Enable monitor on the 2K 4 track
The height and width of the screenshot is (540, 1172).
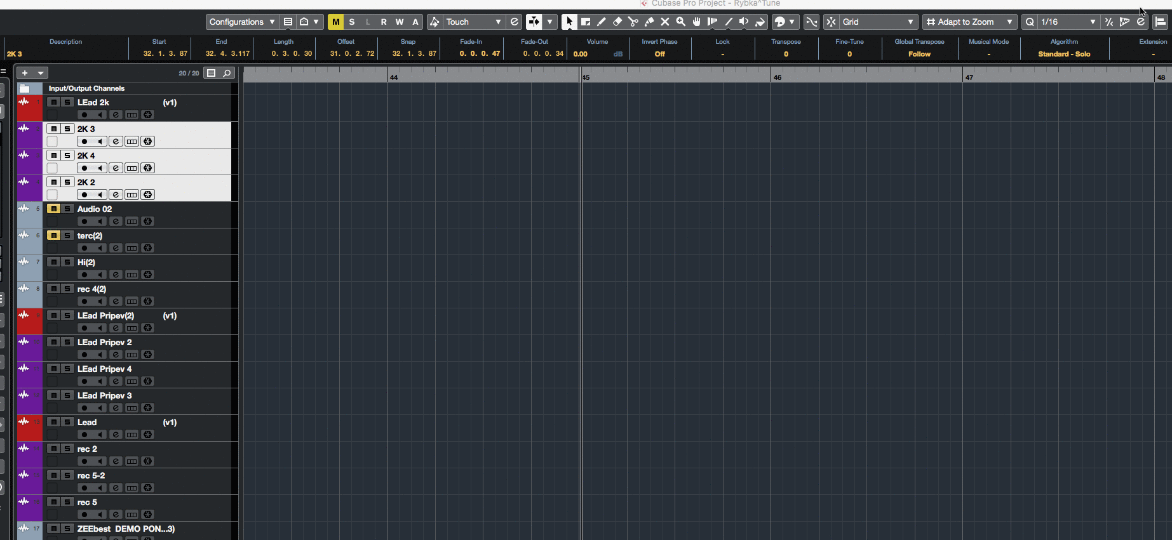(x=100, y=168)
